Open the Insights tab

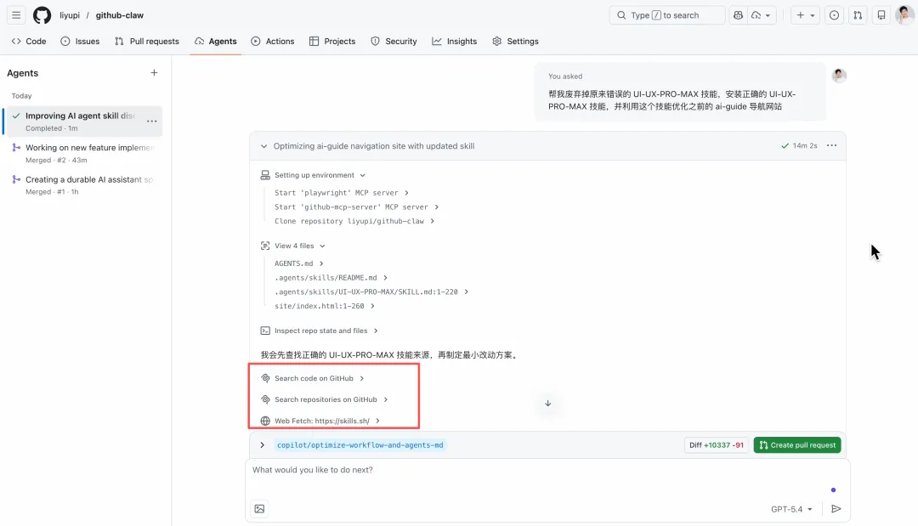455,41
